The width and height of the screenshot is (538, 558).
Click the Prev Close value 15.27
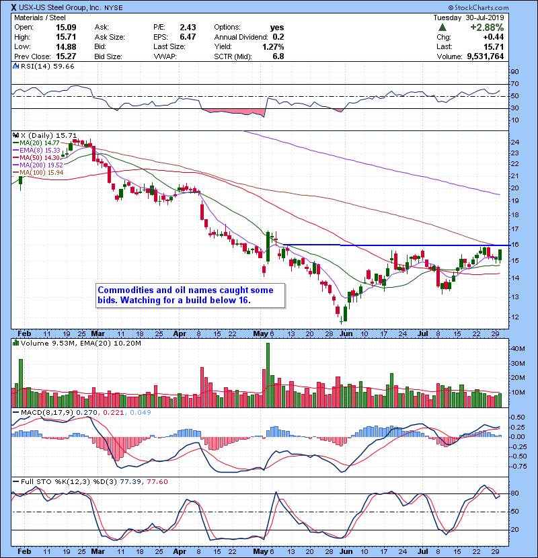tap(66, 56)
